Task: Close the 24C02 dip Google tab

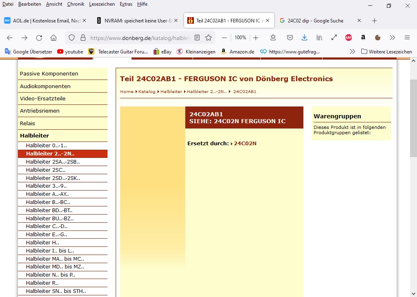Action: (x=359, y=20)
